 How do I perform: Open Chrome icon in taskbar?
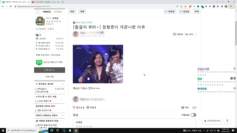pos(76,131)
